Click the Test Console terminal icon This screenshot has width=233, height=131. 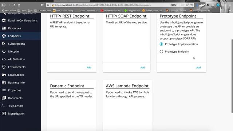[x=3, y=106]
